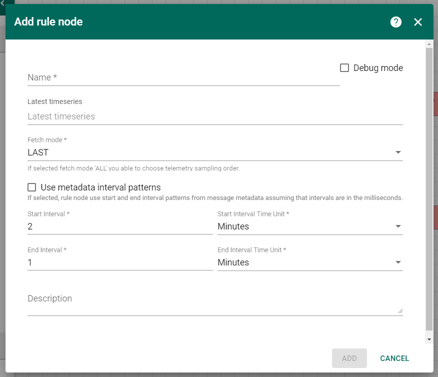
Task: Uncheck the Debug mode checkbox
Action: [344, 67]
